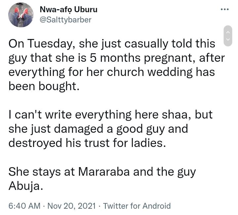Open the 6:40 AM timestamp link
Screen dimensions: 238x215
click(24, 206)
